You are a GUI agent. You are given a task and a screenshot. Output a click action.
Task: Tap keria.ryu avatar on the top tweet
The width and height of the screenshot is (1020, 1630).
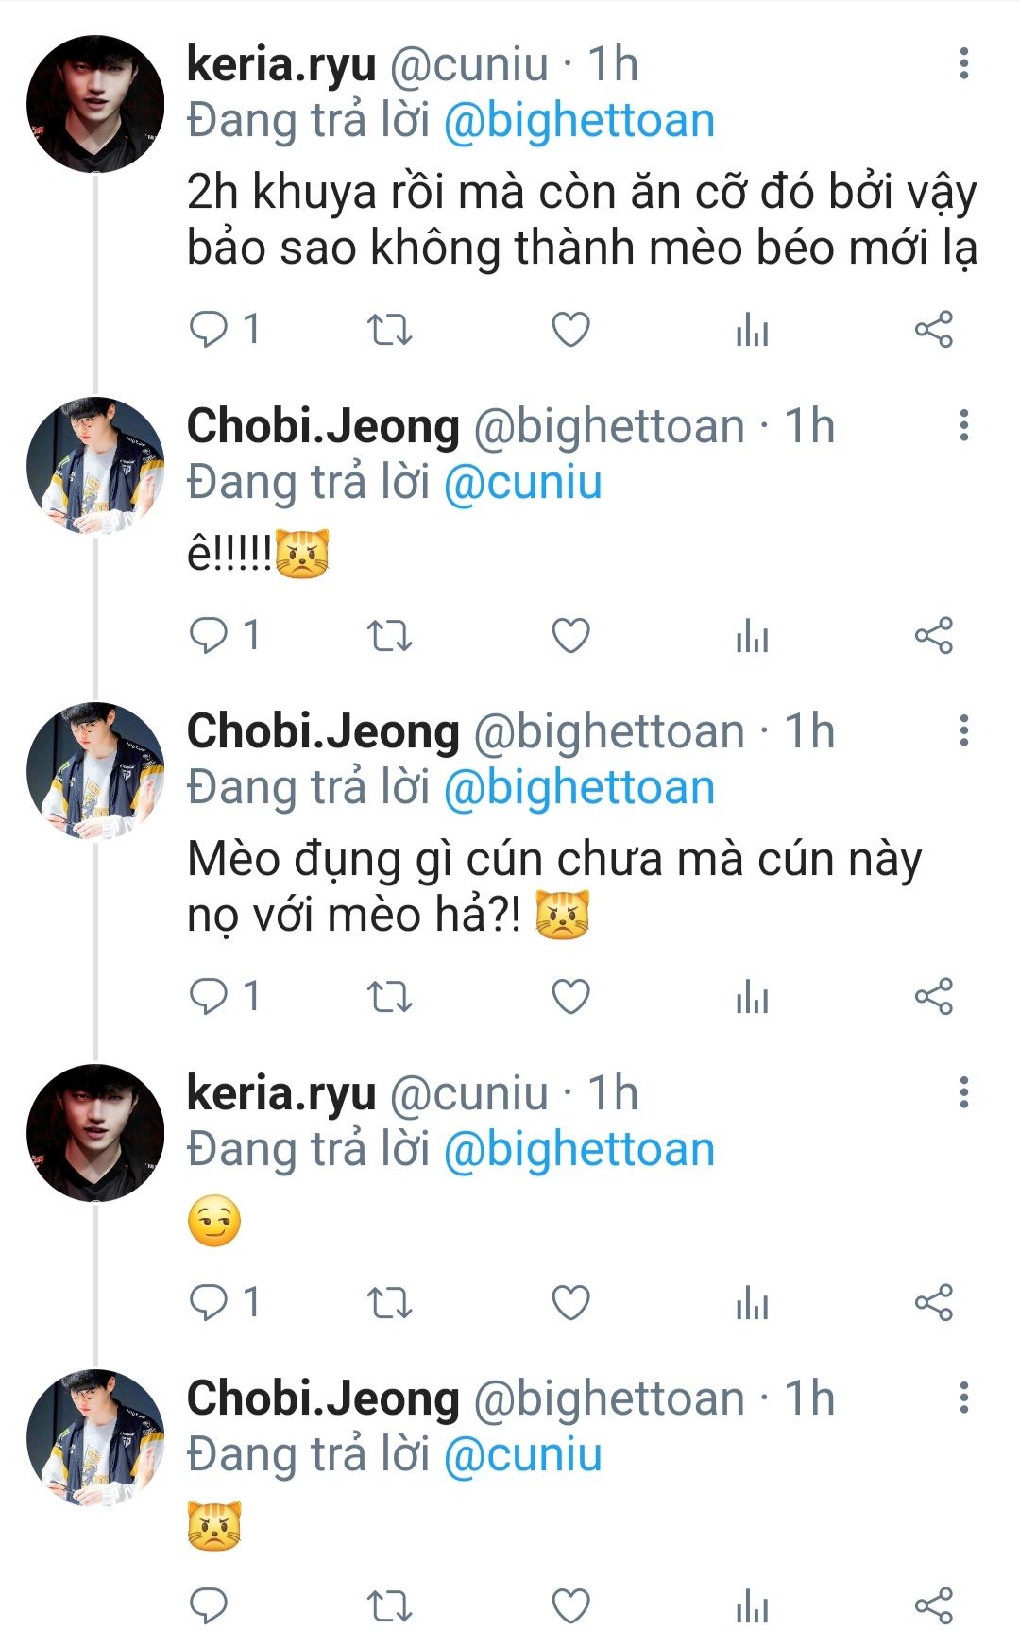point(95,104)
